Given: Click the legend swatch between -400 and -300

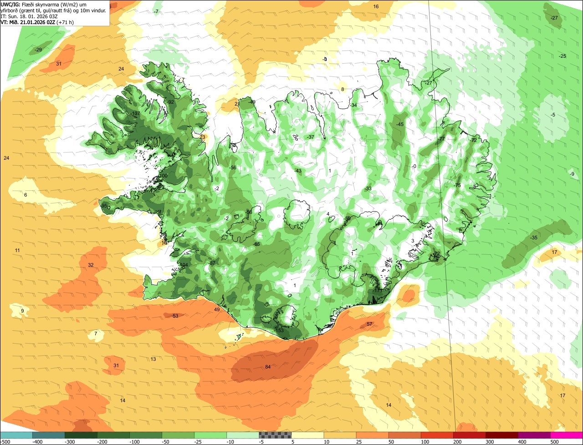Looking at the screenshot, I should (49, 435).
